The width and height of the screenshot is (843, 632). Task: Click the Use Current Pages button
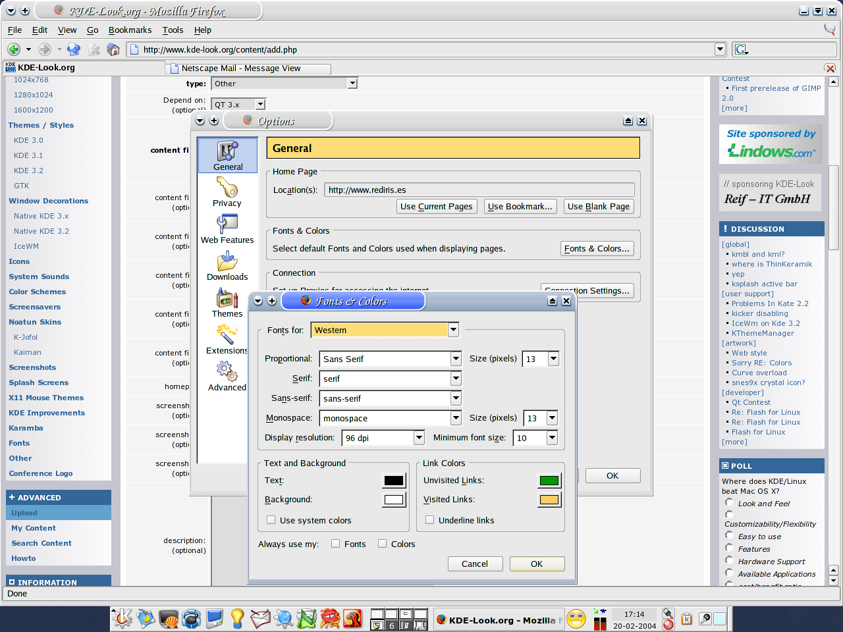pos(437,206)
